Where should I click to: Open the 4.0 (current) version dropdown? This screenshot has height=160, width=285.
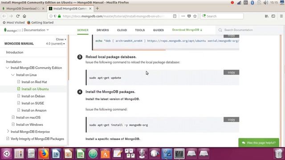(x=55, y=44)
